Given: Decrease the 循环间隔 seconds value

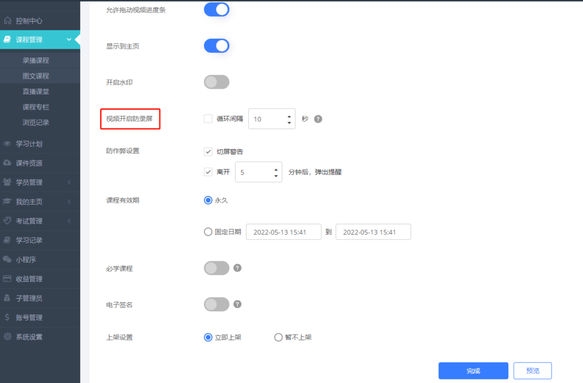Looking at the screenshot, I should (289, 122).
